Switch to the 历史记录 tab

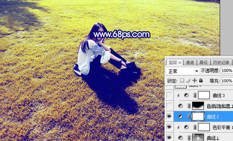click(x=221, y=63)
